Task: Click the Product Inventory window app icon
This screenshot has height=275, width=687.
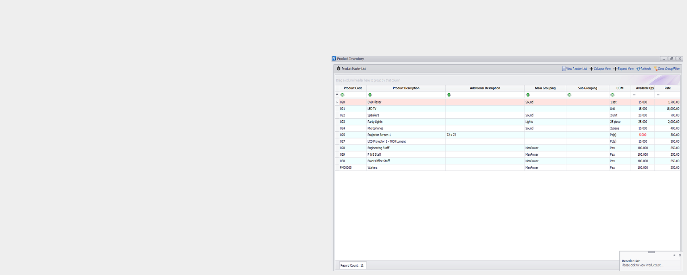Action: click(334, 58)
